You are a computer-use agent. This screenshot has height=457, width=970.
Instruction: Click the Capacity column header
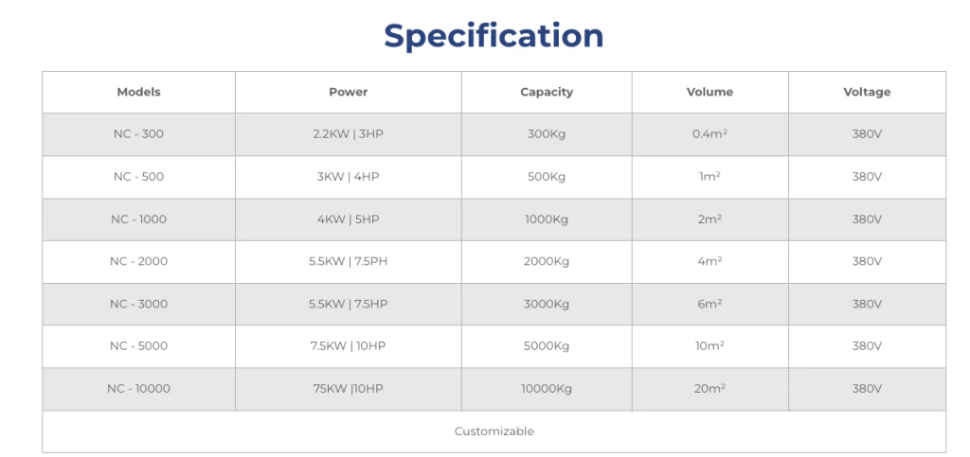point(547,92)
